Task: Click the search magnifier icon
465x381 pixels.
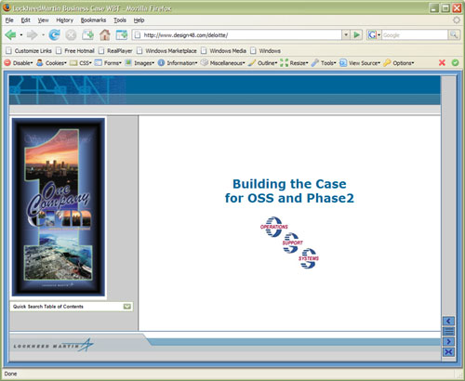Action: [x=454, y=34]
